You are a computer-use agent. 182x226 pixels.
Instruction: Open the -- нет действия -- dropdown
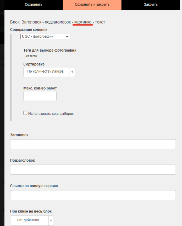pyautogui.click(x=32, y=221)
